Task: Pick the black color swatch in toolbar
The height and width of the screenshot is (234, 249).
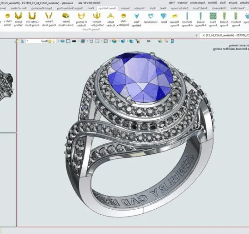Action: coord(74,41)
